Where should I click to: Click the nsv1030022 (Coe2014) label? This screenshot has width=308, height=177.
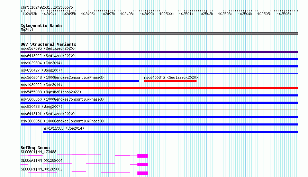point(42,85)
